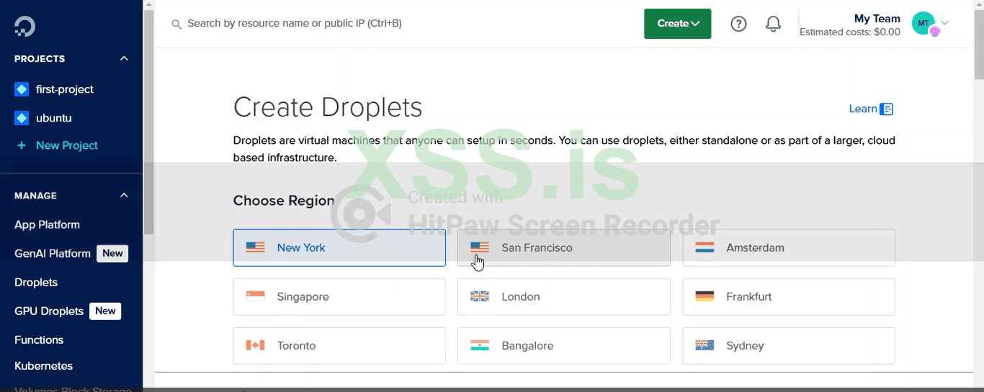Viewport: 984px width, 392px height.
Task: Click the MT team avatar
Action: pos(923,23)
